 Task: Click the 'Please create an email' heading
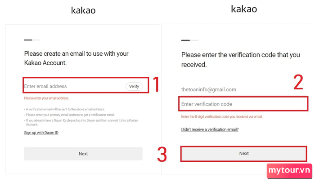click(76, 58)
